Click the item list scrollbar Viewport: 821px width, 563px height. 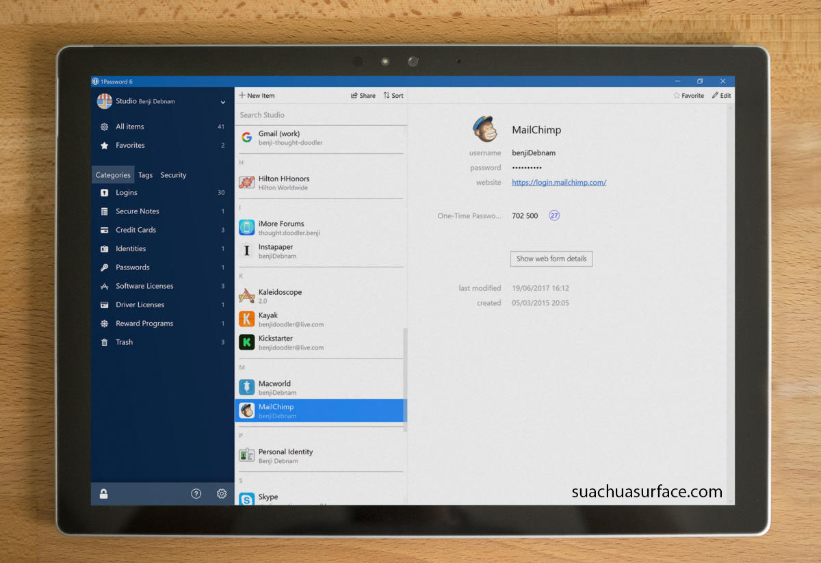404,380
